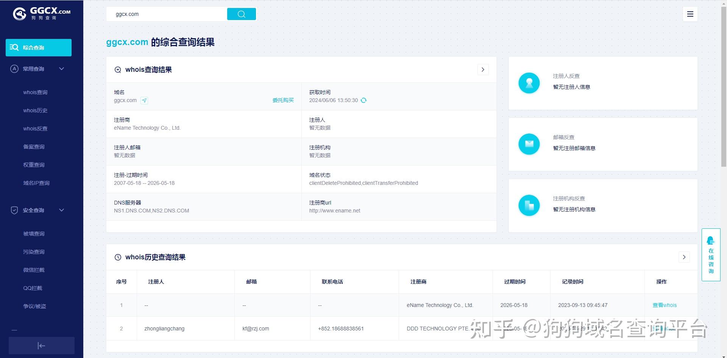Select 综合查询 in the sidebar
The width and height of the screenshot is (727, 358).
click(x=39, y=48)
